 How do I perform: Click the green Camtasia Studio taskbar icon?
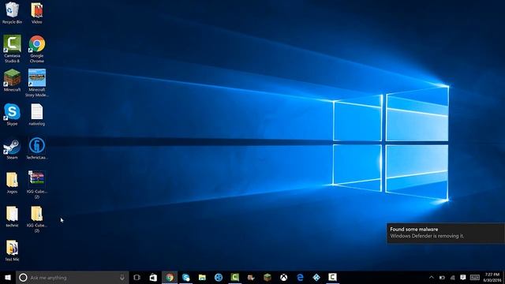pyautogui.click(x=235, y=277)
